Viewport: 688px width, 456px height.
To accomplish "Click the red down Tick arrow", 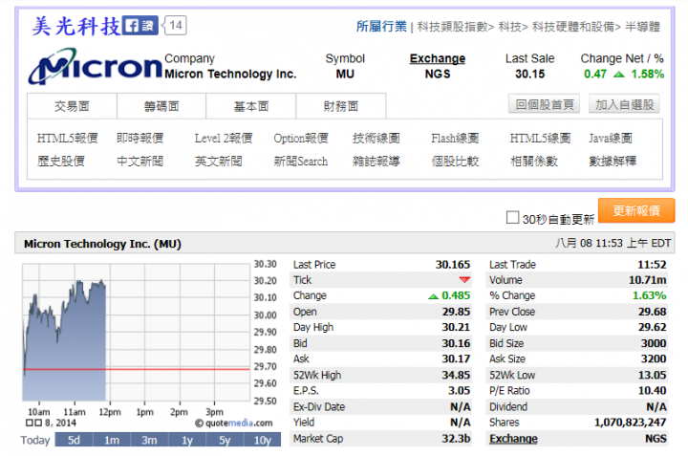I will coord(464,280).
